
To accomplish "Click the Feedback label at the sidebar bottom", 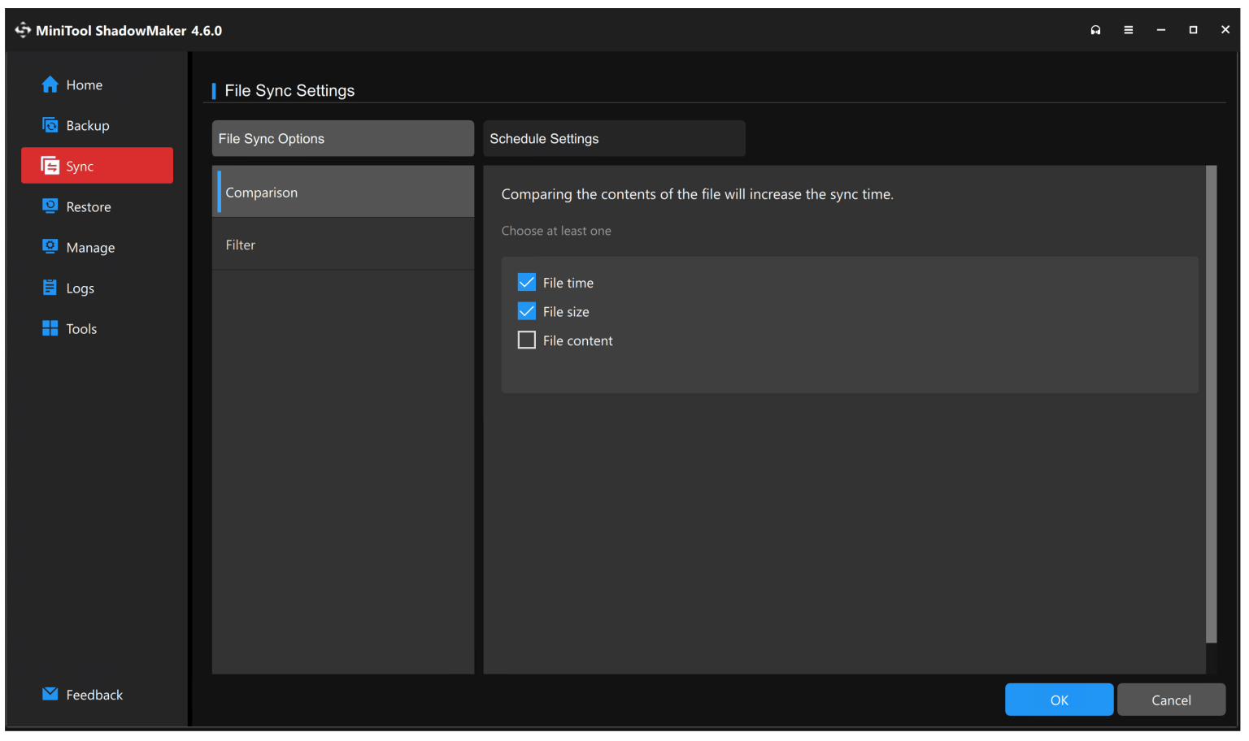I will [x=94, y=695].
